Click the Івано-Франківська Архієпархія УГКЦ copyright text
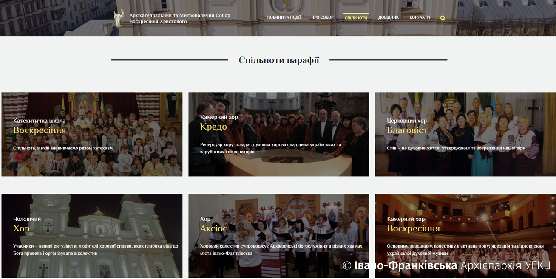The height and width of the screenshot is (279, 556). (x=446, y=266)
